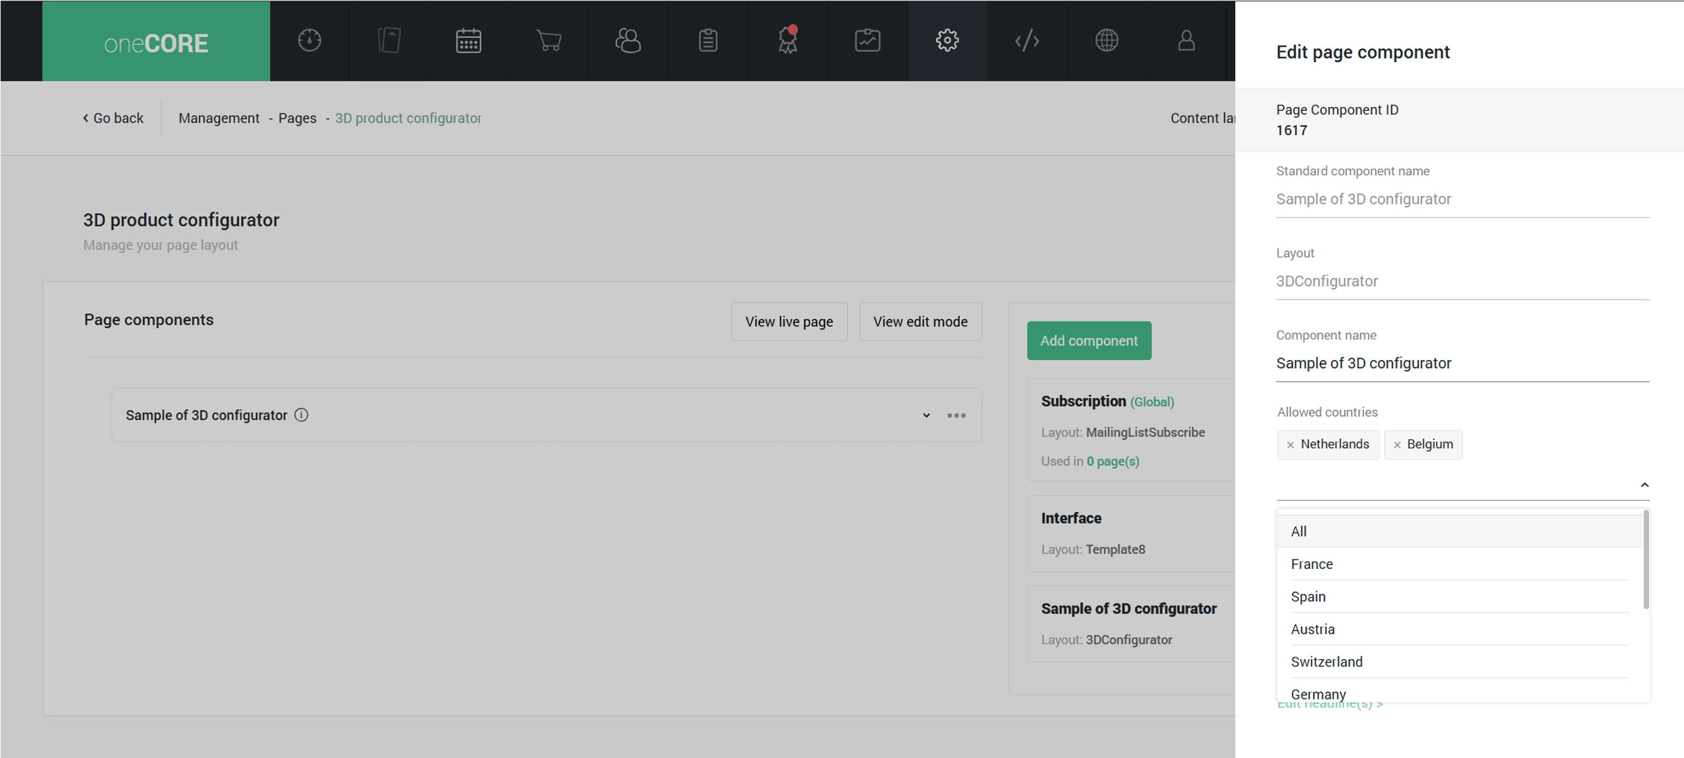Open the developer code brackets icon
The image size is (1684, 758).
tap(1026, 40)
